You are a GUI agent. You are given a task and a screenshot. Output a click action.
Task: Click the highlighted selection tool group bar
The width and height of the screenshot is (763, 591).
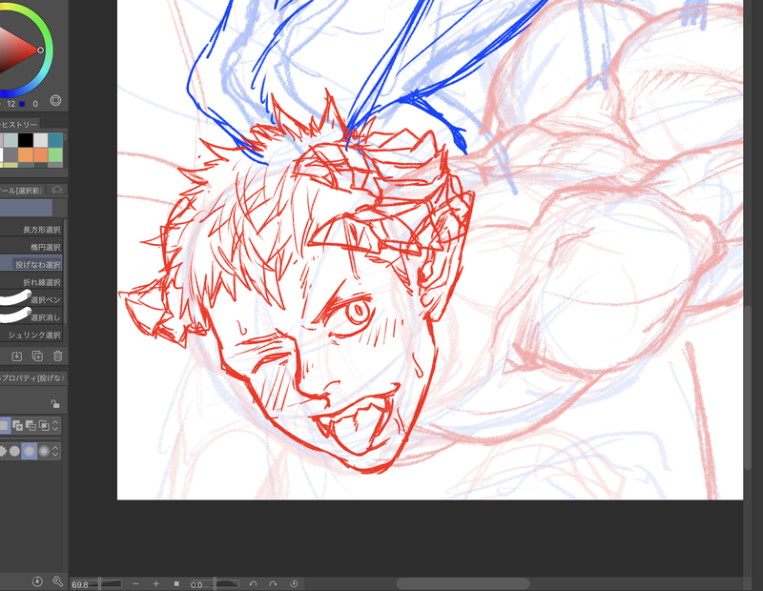(27, 208)
